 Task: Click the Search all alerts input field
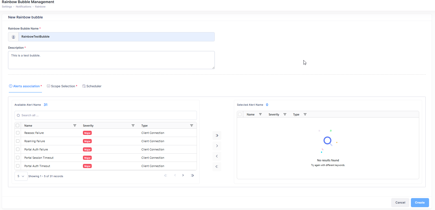click(106, 115)
